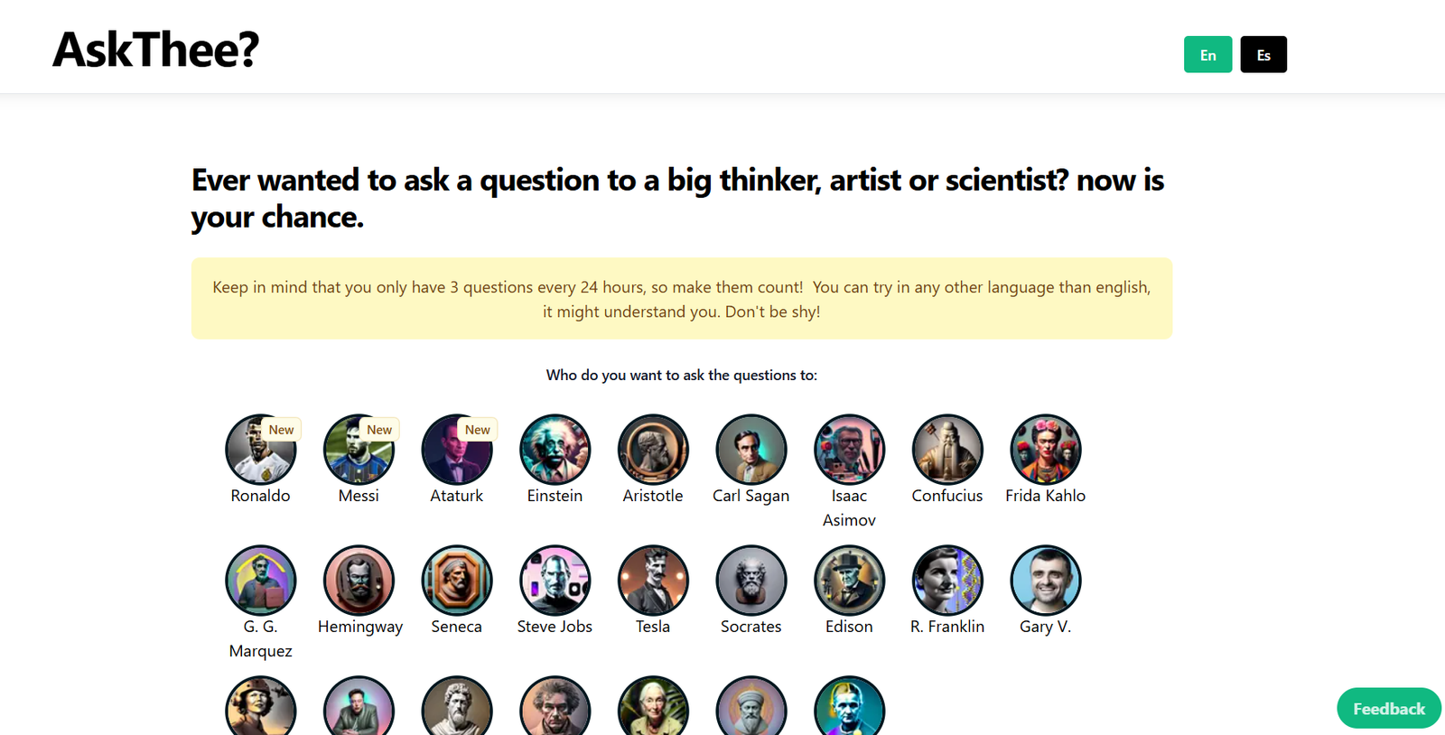Pick the Ataturk portrait
Viewport: 1445px width, 735px height.
coord(457,450)
